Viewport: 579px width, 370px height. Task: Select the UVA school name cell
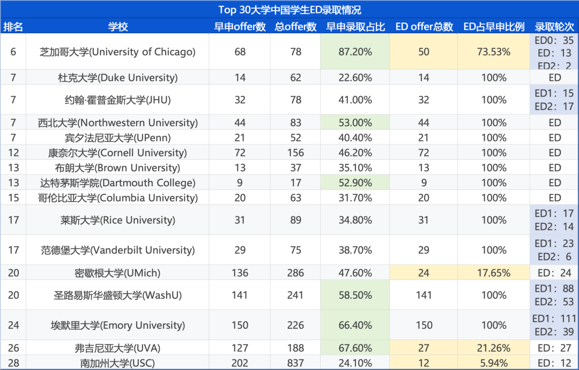click(x=117, y=348)
